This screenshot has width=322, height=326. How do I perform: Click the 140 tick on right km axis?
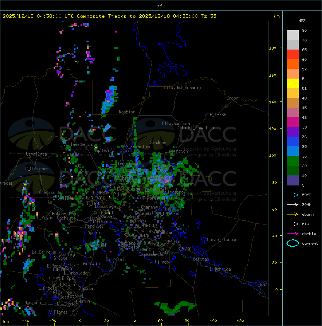(272, 102)
